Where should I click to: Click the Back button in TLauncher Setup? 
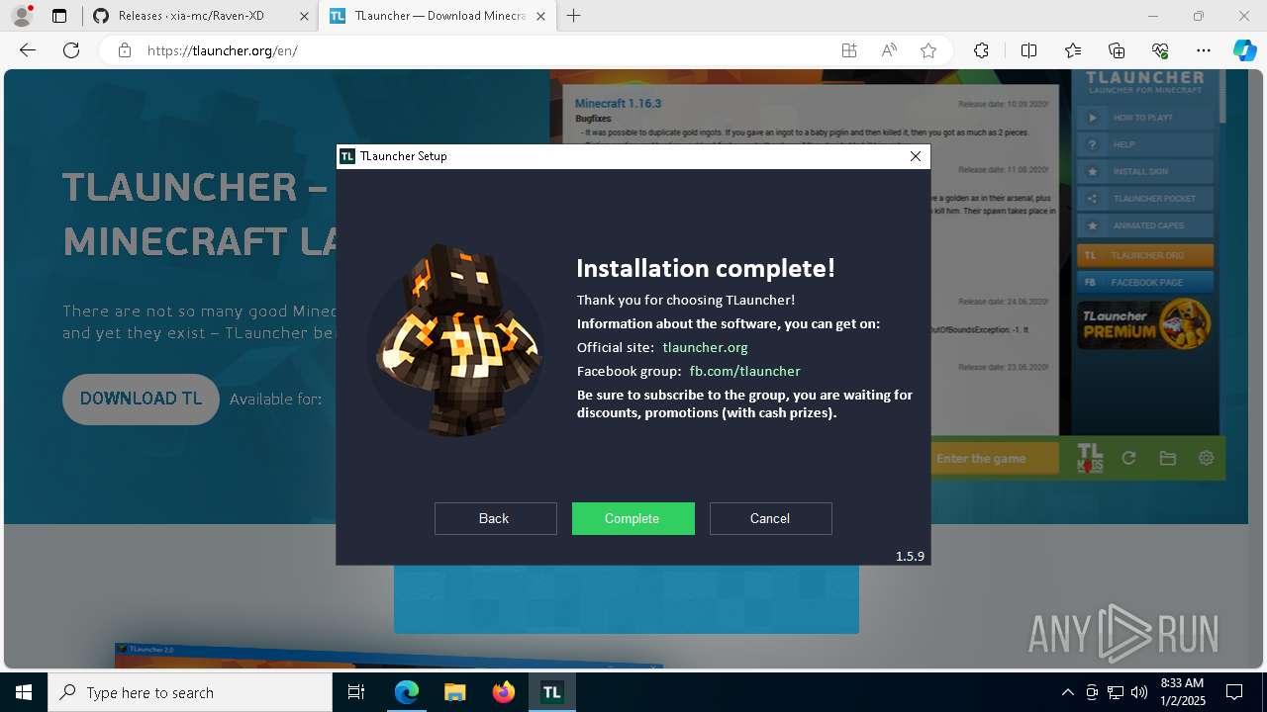(x=495, y=518)
